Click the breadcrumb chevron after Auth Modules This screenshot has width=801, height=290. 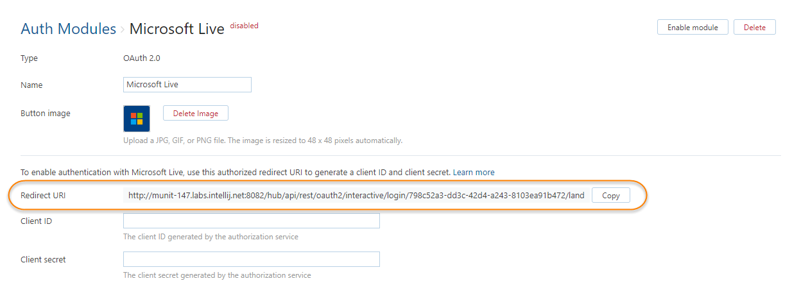[x=123, y=30]
